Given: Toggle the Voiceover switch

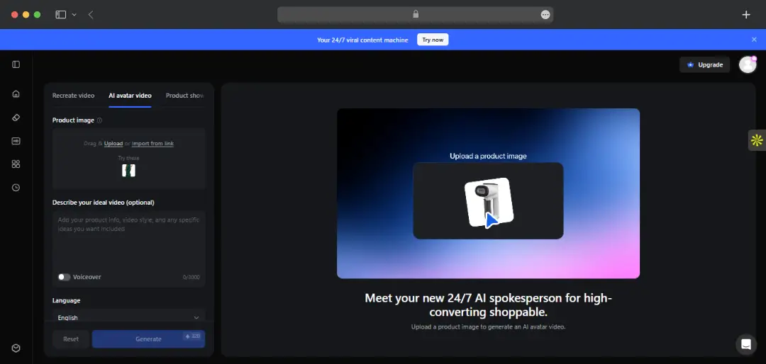Looking at the screenshot, I should coord(64,277).
